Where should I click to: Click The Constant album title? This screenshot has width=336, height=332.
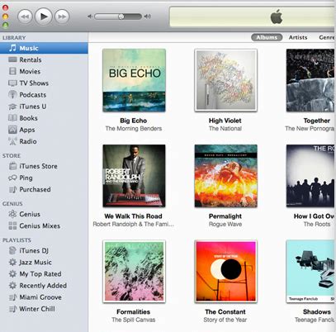[225, 311]
